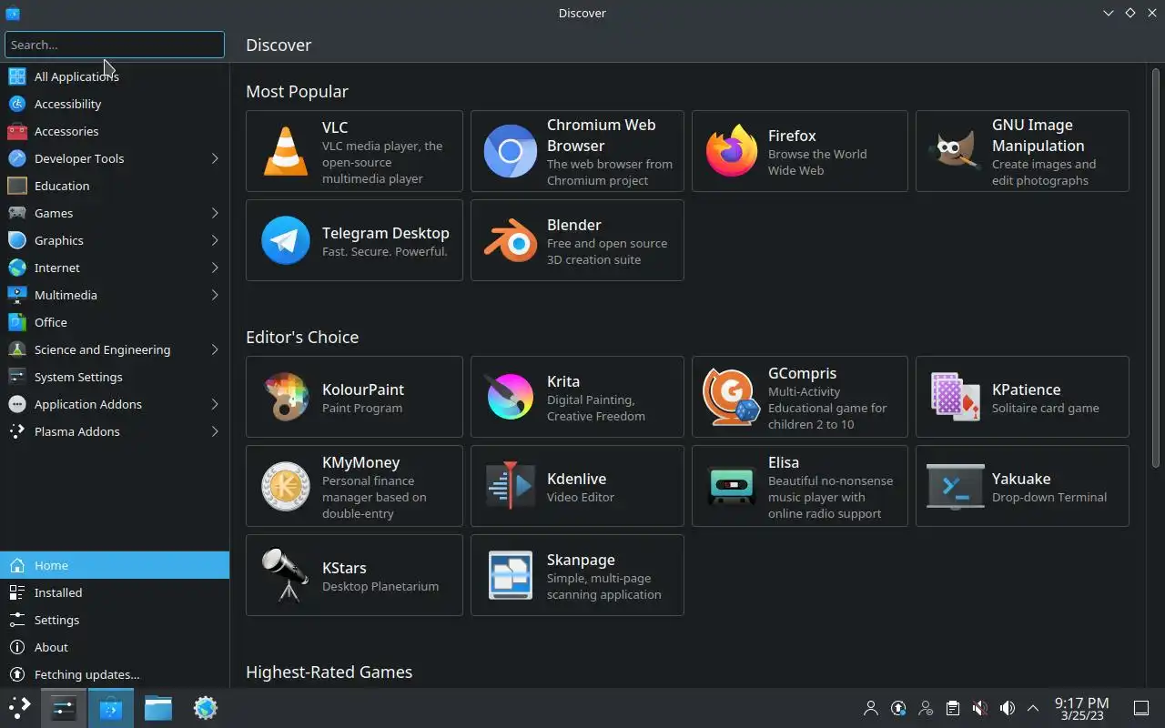Click the volume icon in system tray
Image resolution: width=1165 pixels, height=728 pixels.
[x=1007, y=708]
